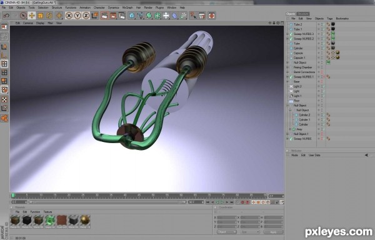375x240 pixels.
Task: Activate the Rotate tool
Action: click(x=49, y=16)
